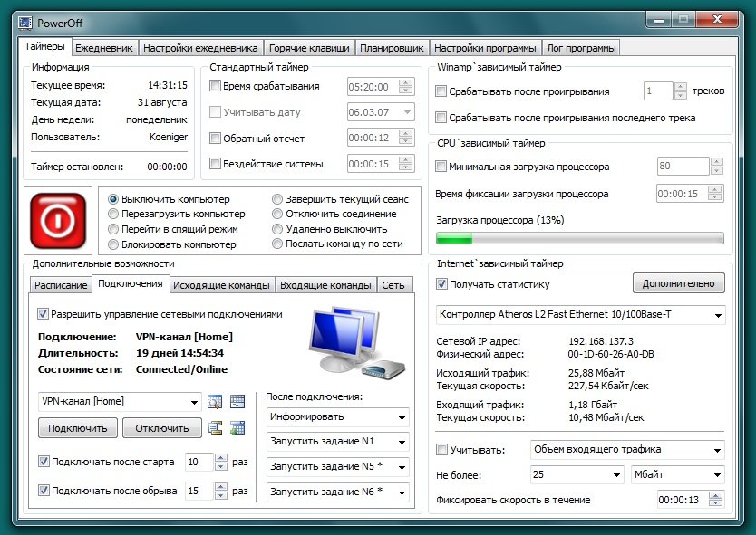The height and width of the screenshot is (535, 756).
Task: Click the big red power button
Action: [59, 220]
